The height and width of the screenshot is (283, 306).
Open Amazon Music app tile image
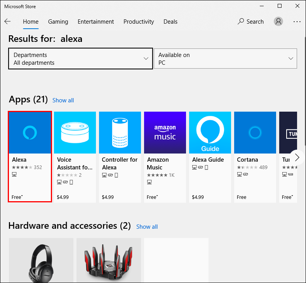click(165, 133)
